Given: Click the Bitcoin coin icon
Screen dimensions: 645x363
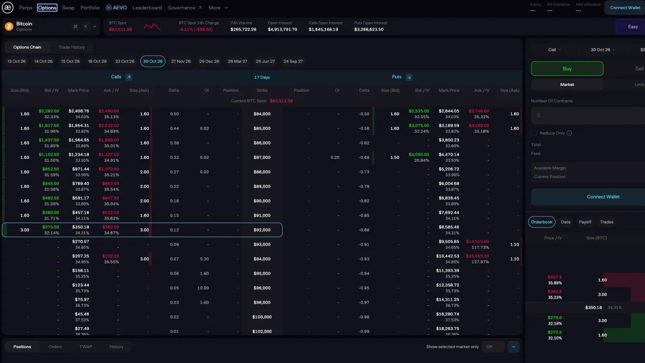Looking at the screenshot, I should [x=9, y=27].
